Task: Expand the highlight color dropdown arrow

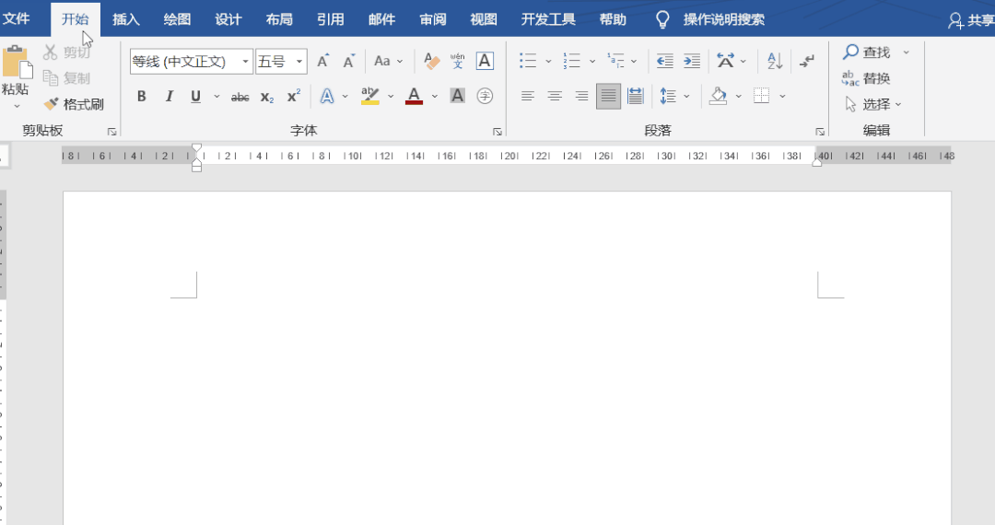Action: coord(391,97)
